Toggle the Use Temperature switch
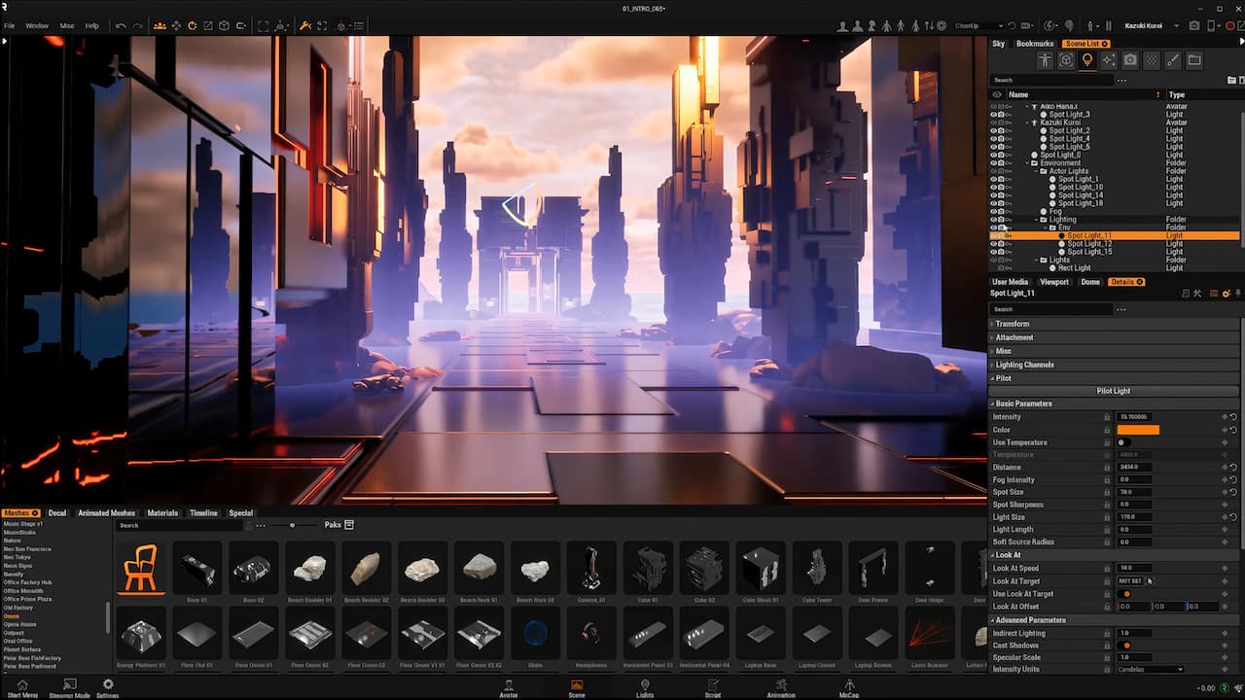This screenshot has height=700, width=1245. pyautogui.click(x=1124, y=442)
